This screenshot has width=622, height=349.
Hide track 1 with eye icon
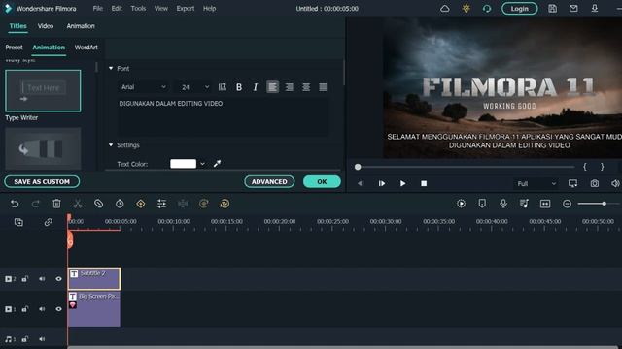coord(58,309)
